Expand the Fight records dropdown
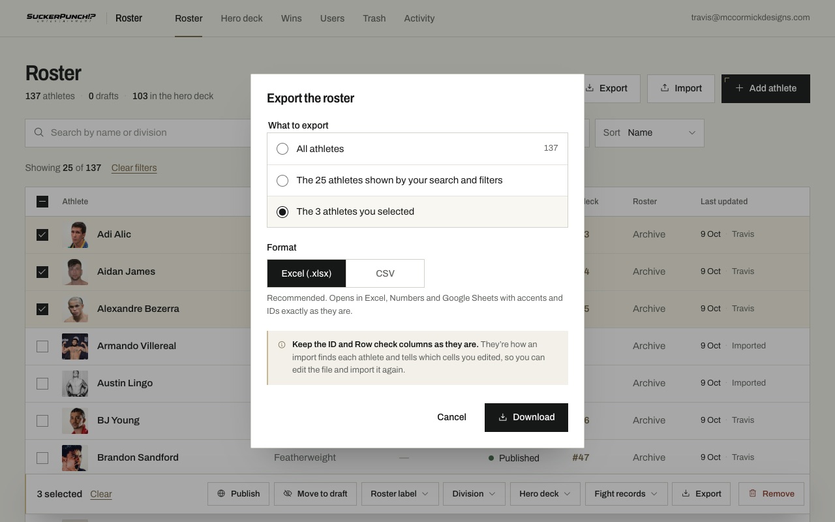The image size is (835, 522). pyautogui.click(x=626, y=494)
